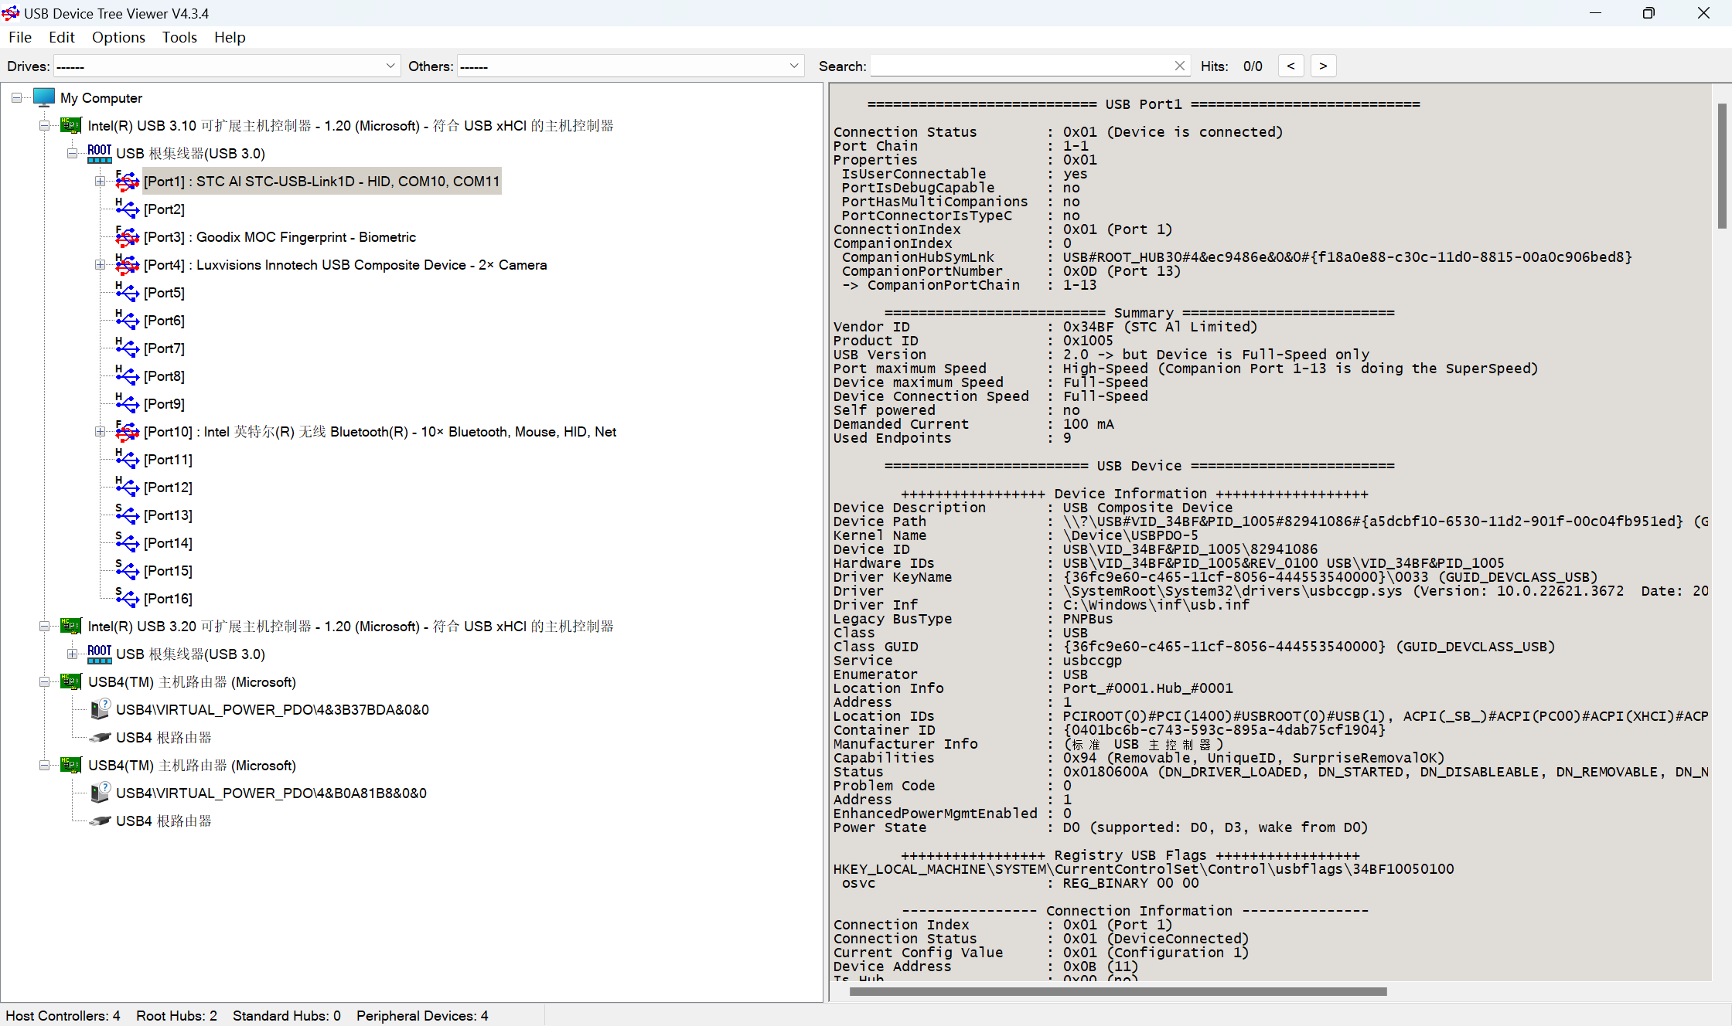Image resolution: width=1732 pixels, height=1026 pixels.
Task: Open the Help menu
Action: coord(230,37)
